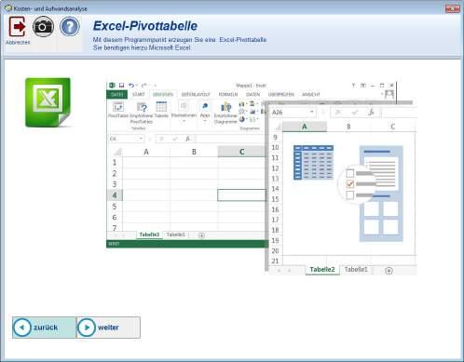The image size is (464, 362).
Task: Open the DATEI tab in Excel preview
Action: tap(117, 94)
